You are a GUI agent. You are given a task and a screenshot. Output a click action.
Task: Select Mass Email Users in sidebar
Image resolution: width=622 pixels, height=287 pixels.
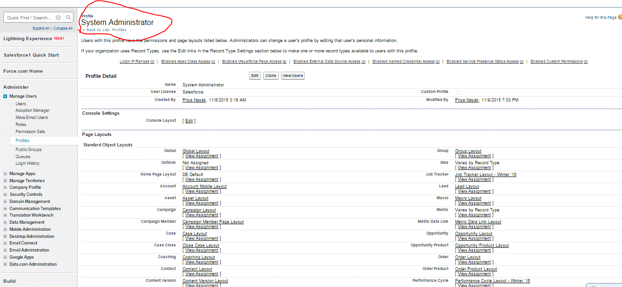tap(32, 118)
